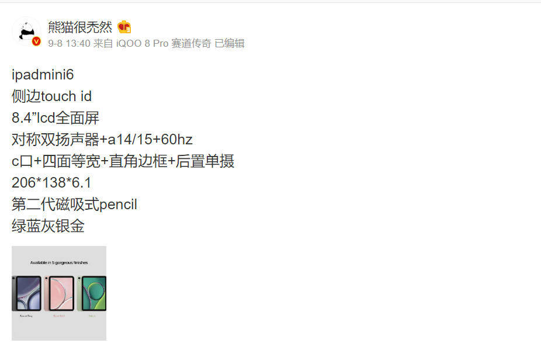The height and width of the screenshot is (350, 541).
Task: Click the orange verified V badge
Action: [x=37, y=41]
